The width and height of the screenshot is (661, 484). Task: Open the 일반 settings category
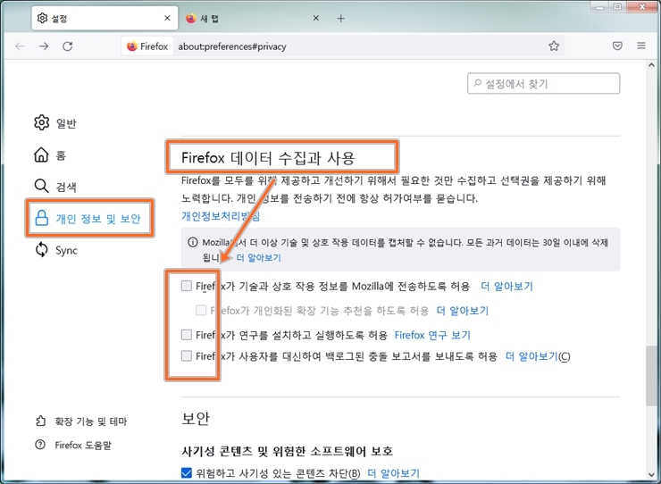tap(54, 122)
